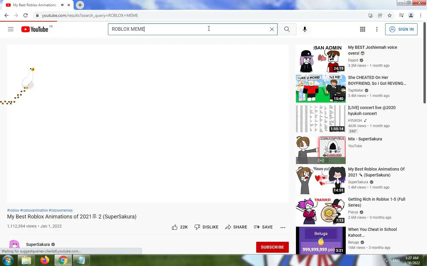Open the Chrome three-dot menu
This screenshot has height=266, width=427.
420,15
